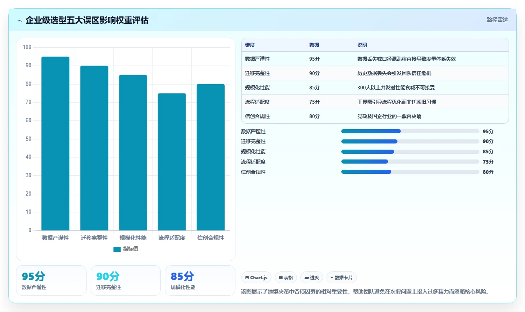Viewport: 525px width, 312px height.
Task: Click the 维度 column header
Action: coord(250,45)
